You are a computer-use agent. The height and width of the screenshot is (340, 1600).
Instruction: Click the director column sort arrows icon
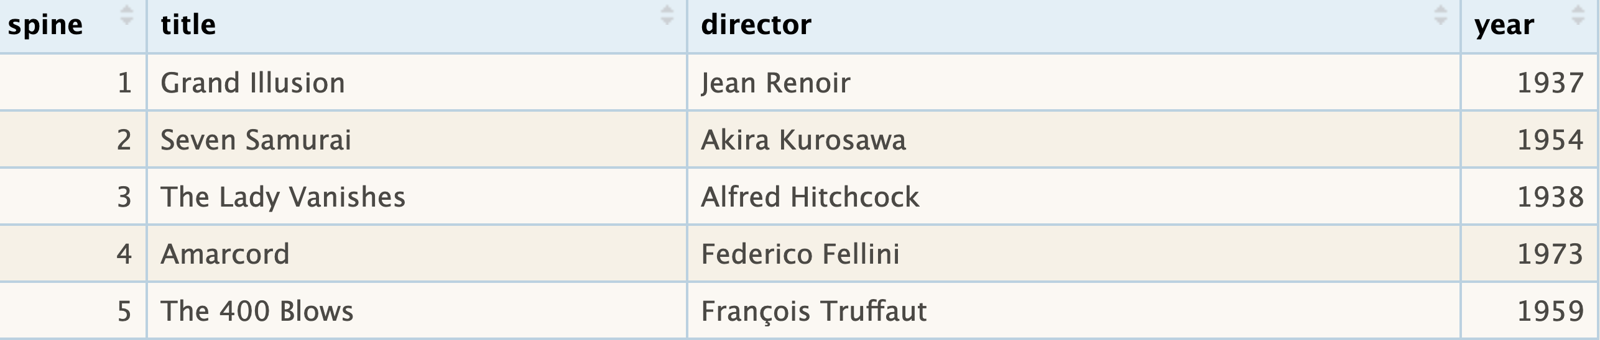point(1440,15)
